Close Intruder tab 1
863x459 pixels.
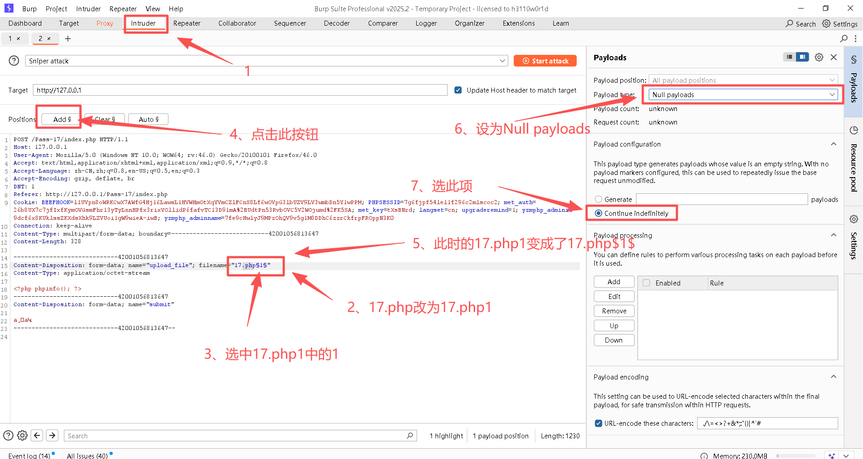pyautogui.click(x=18, y=39)
